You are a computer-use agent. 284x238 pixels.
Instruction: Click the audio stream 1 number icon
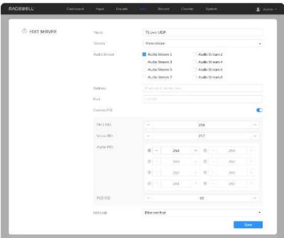pyautogui.click(x=149, y=151)
